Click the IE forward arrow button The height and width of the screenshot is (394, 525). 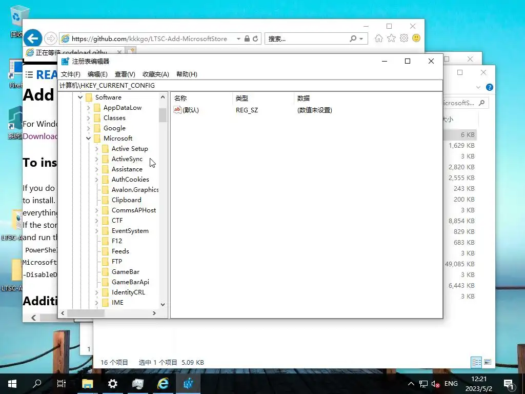coord(51,38)
